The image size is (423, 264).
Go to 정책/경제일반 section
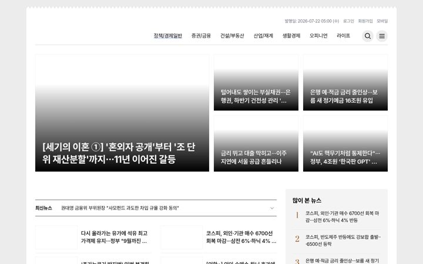(168, 36)
